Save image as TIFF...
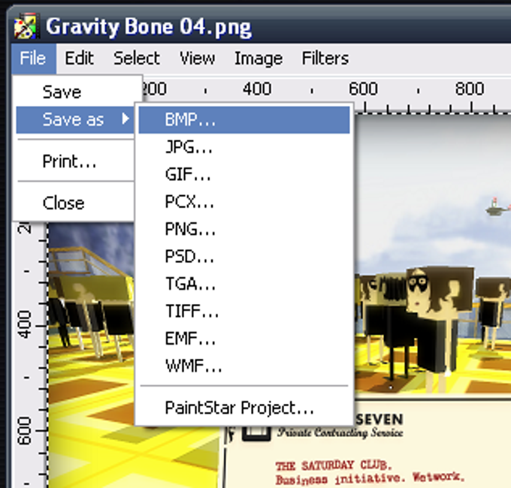Image resolution: width=511 pixels, height=488 pixels. pyautogui.click(x=244, y=312)
